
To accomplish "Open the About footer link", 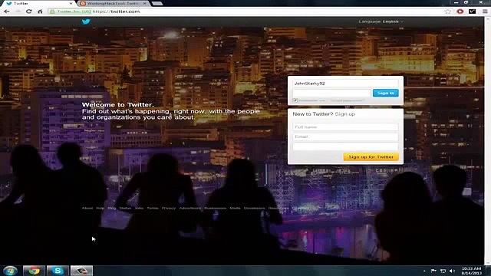I will click(x=87, y=208).
